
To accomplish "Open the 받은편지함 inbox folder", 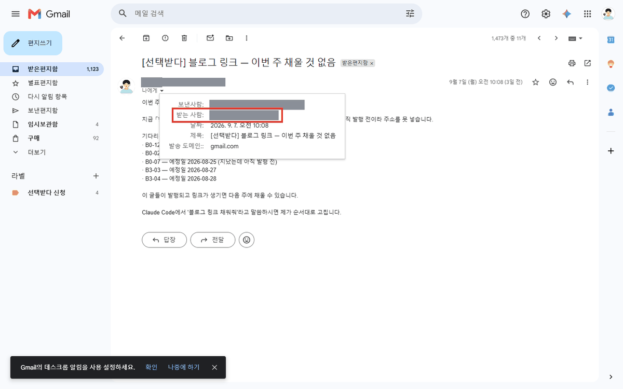I will (52, 69).
